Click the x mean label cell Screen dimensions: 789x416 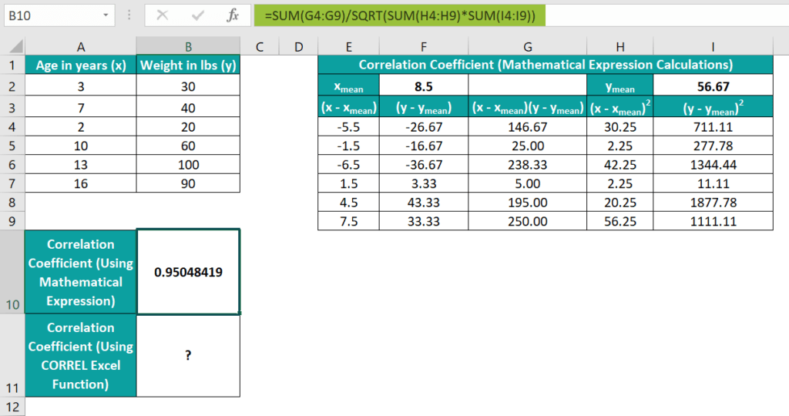(x=348, y=86)
